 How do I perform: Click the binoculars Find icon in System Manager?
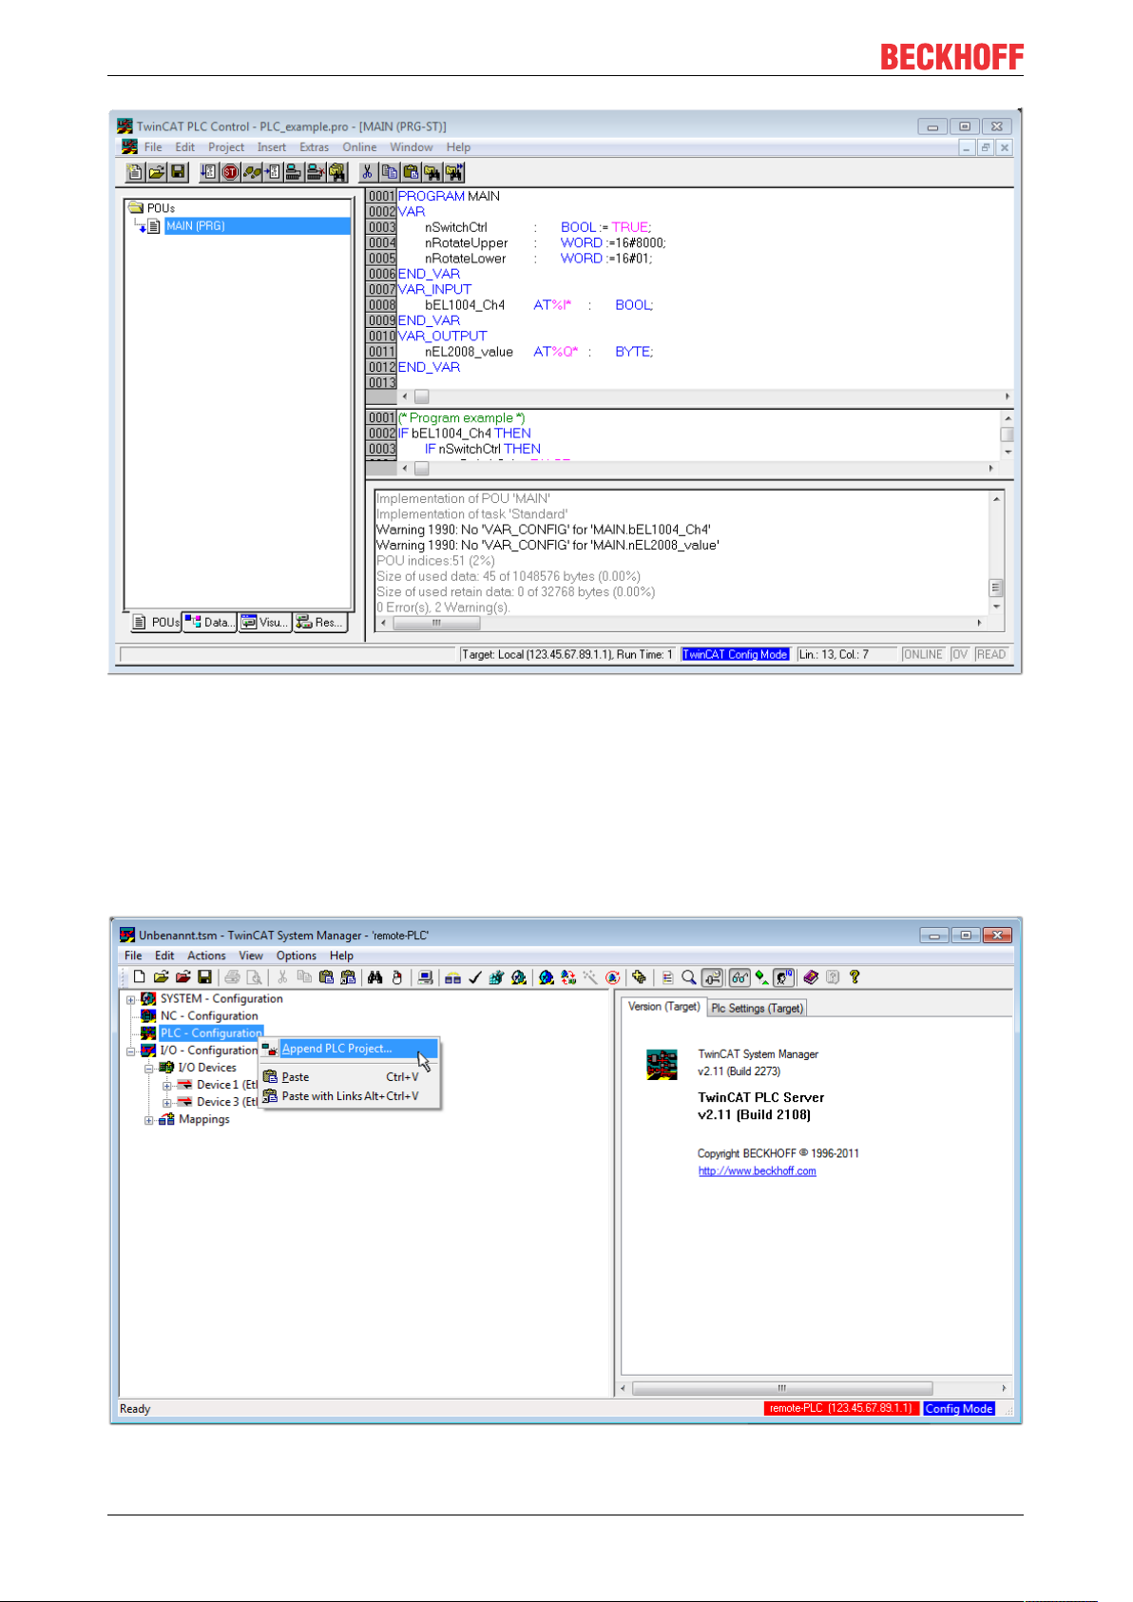(374, 977)
